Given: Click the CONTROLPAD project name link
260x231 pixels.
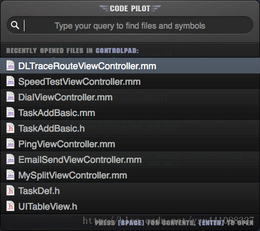Looking at the screenshot, I should pos(117,50).
